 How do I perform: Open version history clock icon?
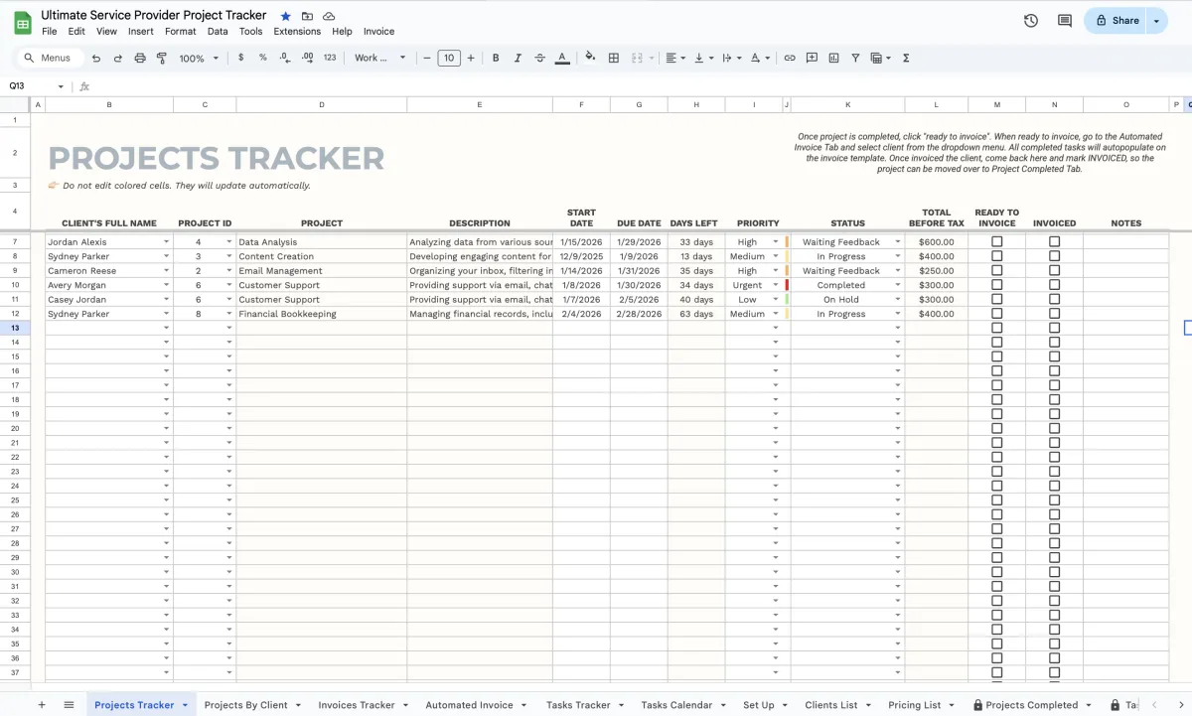1031,20
